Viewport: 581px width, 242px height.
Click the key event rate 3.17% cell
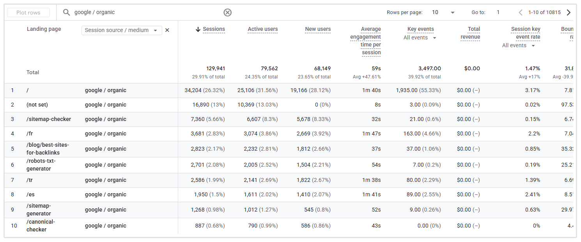click(533, 91)
